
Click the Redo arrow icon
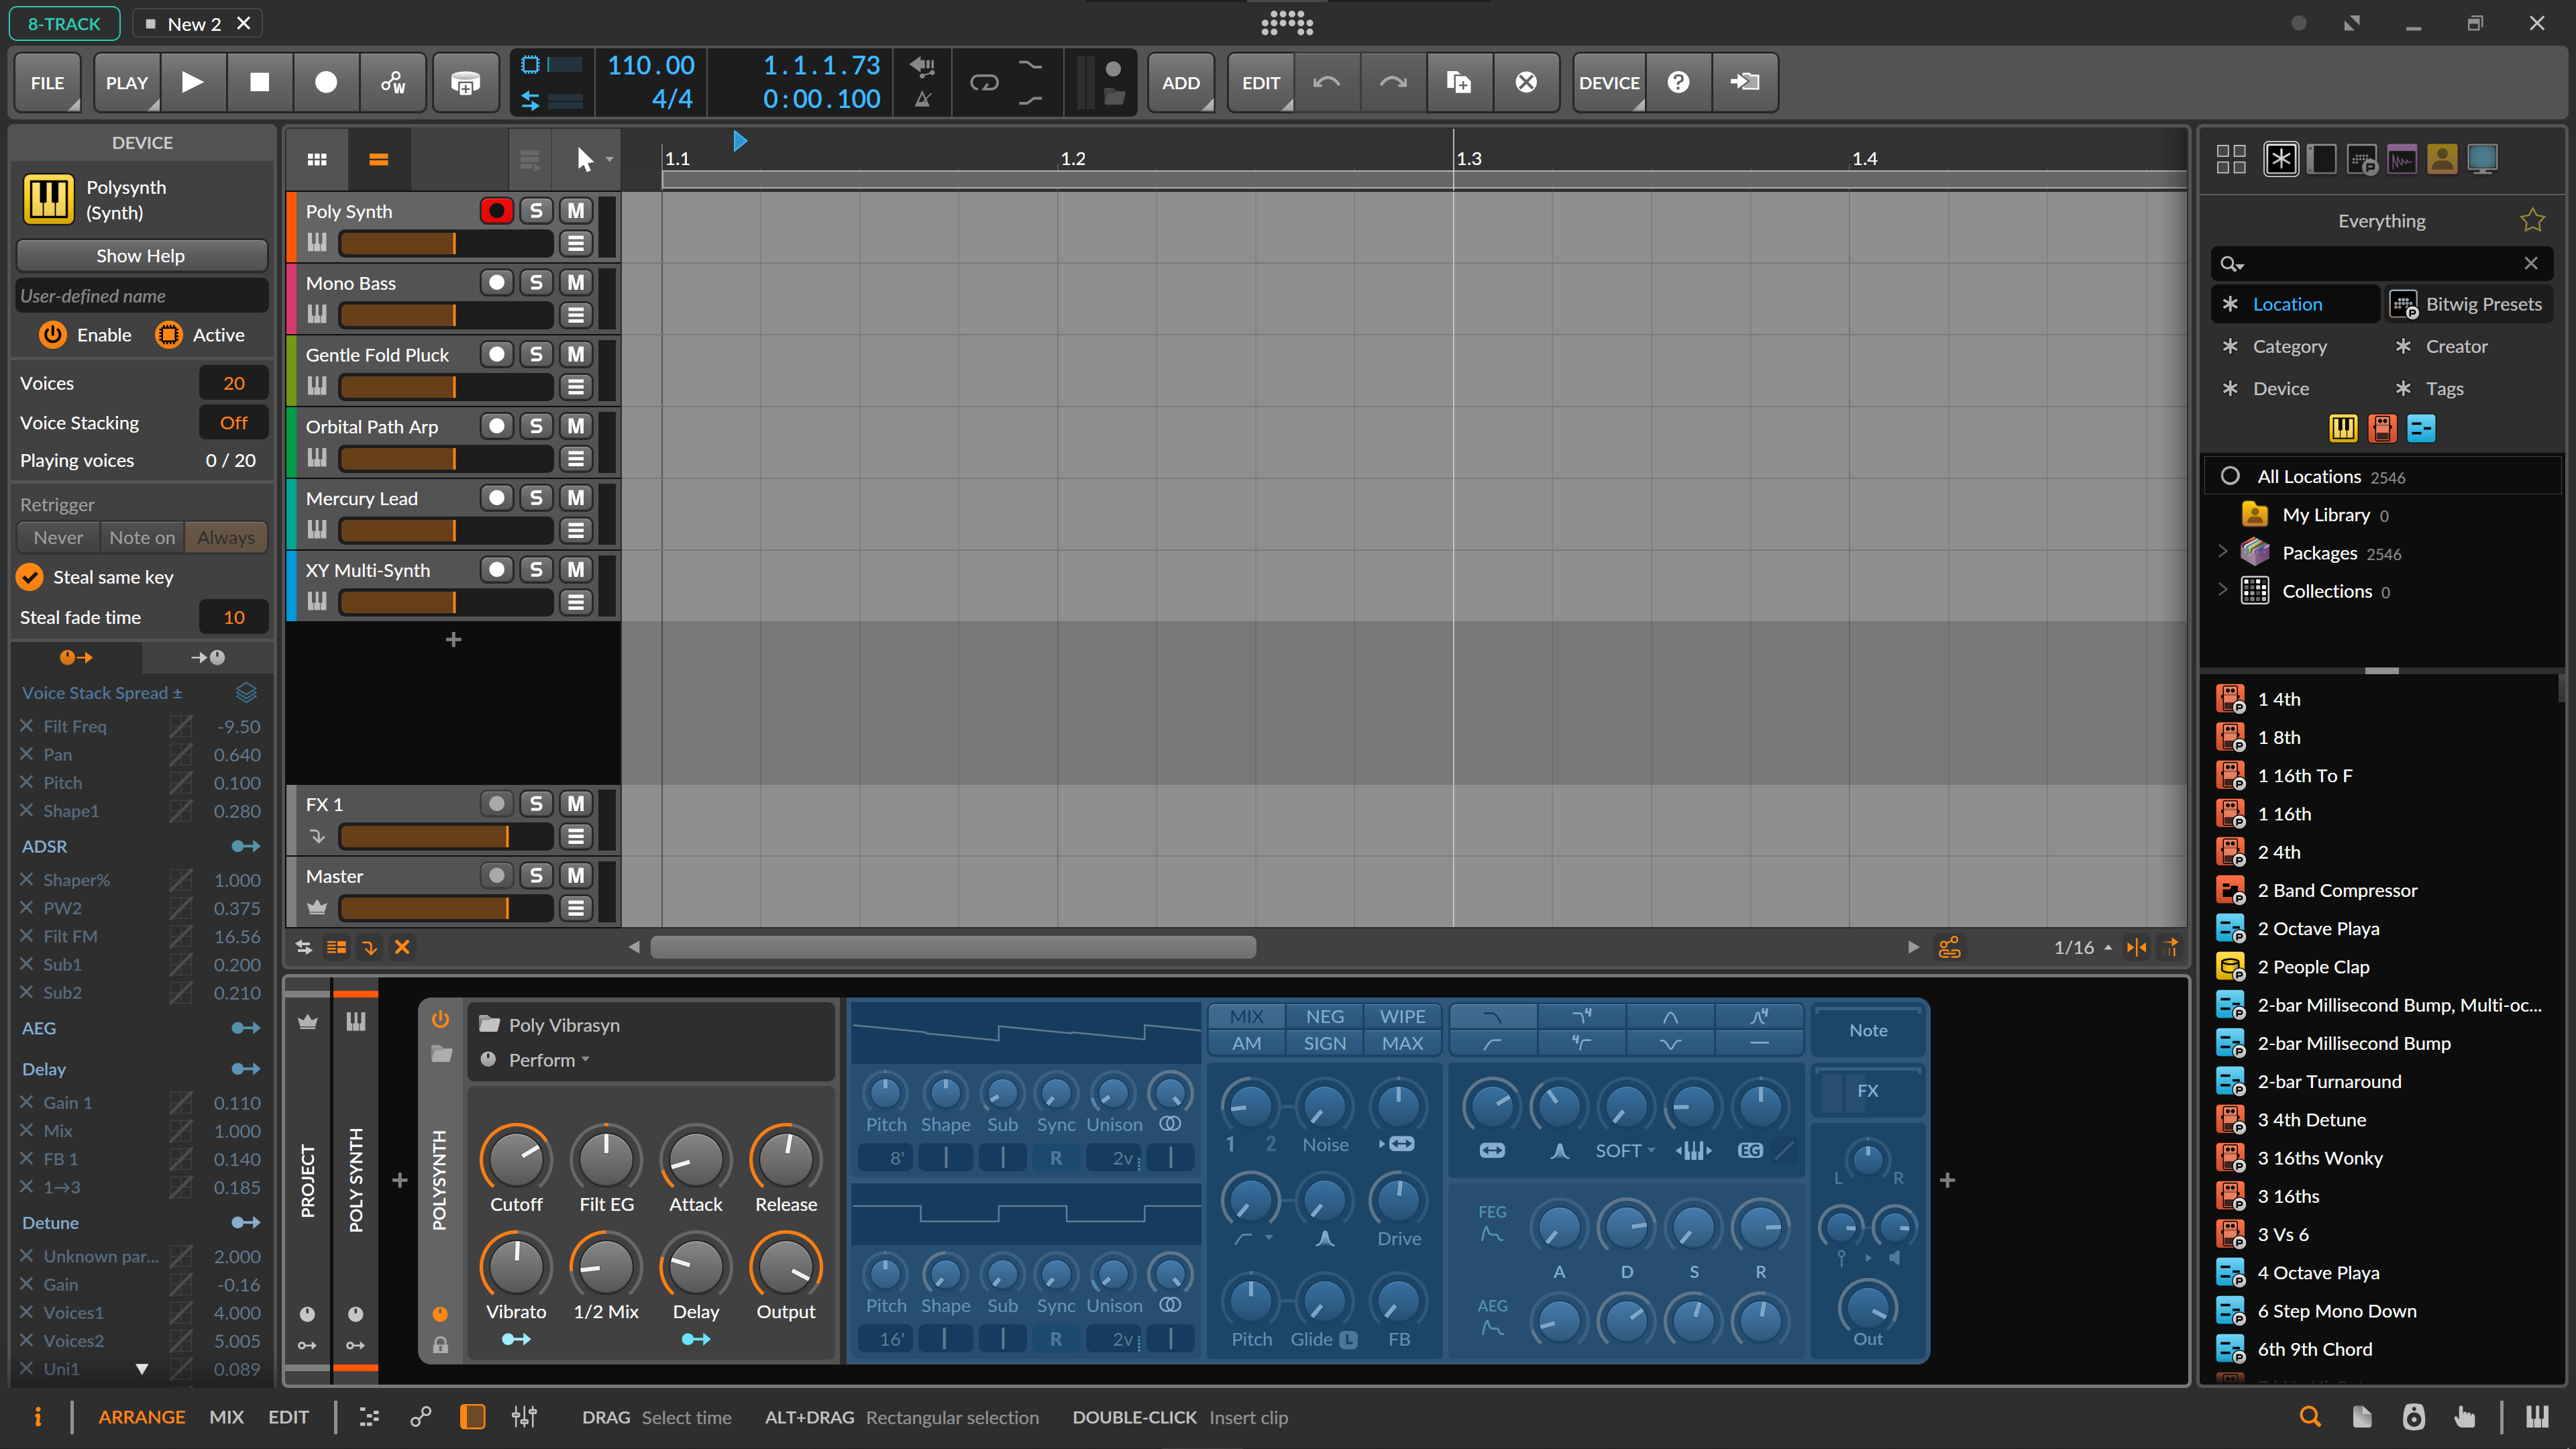coord(1393,82)
